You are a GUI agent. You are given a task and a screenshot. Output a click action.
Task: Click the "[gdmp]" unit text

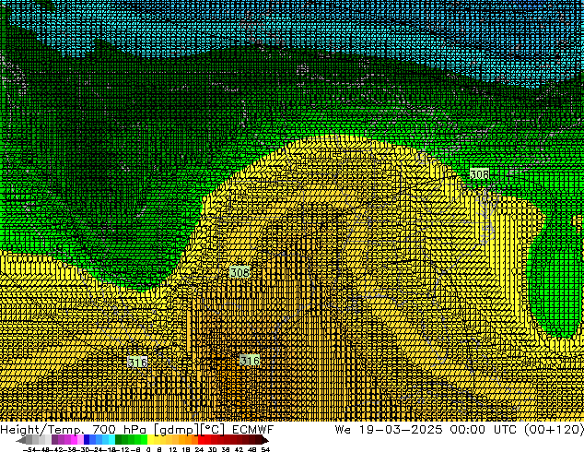pos(177,430)
